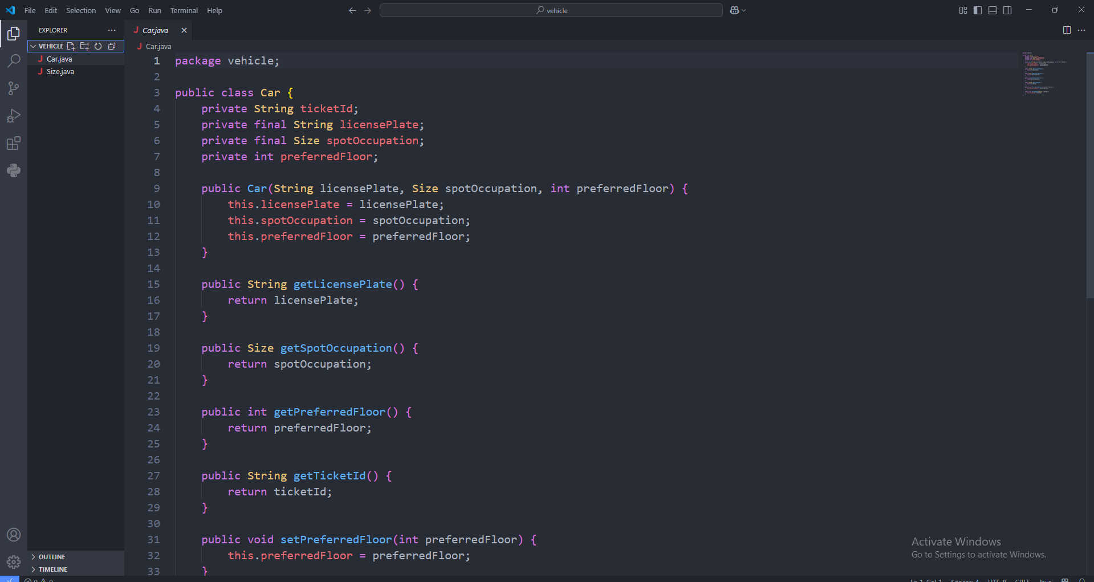Open Car.java in the Explorer tree

pos(76,59)
